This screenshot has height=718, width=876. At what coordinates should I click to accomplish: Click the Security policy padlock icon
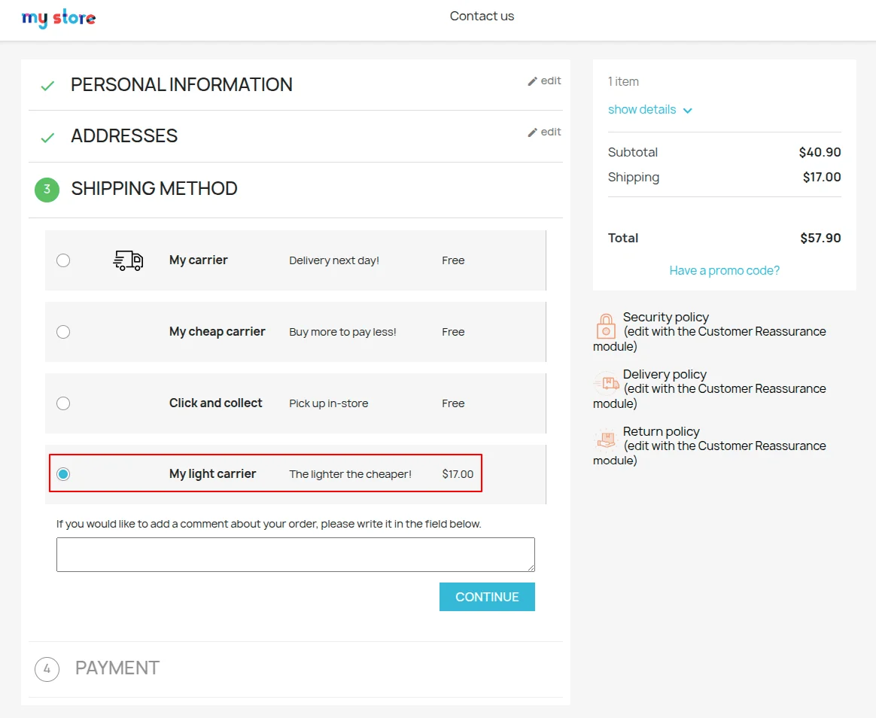coord(606,326)
